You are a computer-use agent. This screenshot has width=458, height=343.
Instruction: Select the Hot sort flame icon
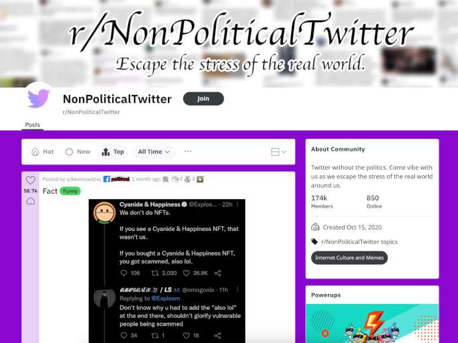pos(35,152)
